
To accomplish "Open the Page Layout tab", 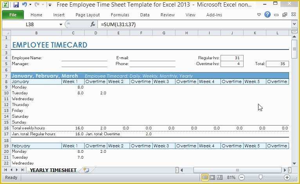I will (88, 15).
